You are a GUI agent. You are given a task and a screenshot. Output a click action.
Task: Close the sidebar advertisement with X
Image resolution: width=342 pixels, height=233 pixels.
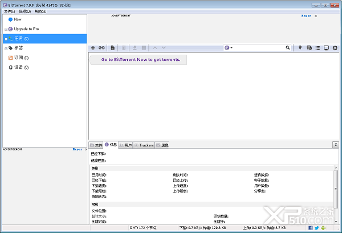(x=86, y=149)
